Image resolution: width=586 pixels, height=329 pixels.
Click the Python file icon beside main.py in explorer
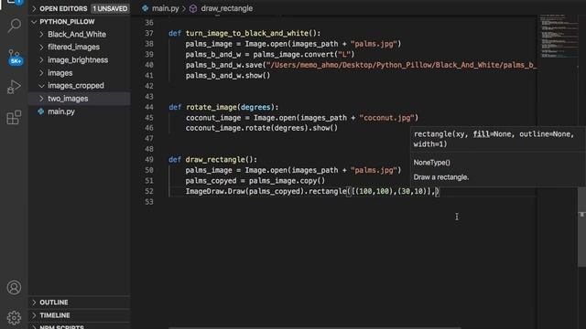pos(40,111)
